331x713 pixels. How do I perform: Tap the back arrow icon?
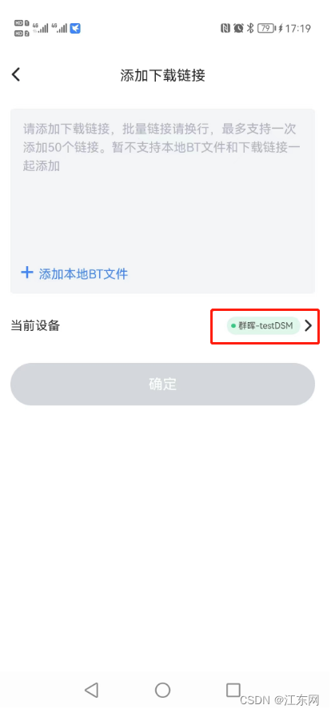[x=16, y=74]
